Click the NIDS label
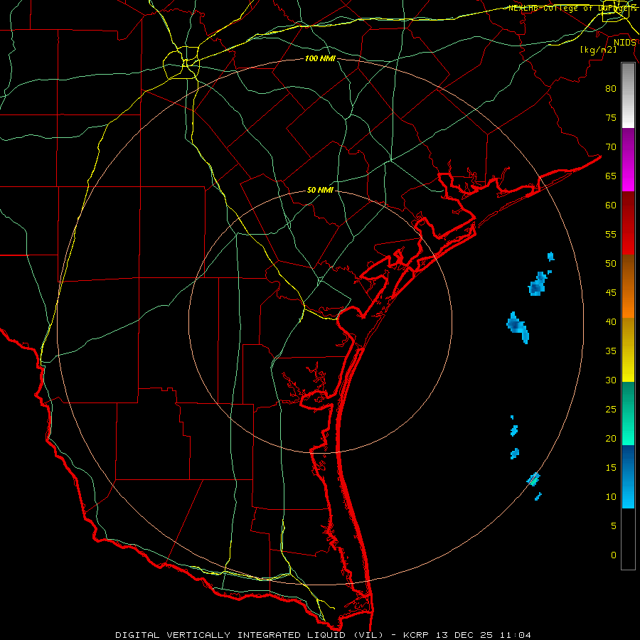 click(x=624, y=43)
